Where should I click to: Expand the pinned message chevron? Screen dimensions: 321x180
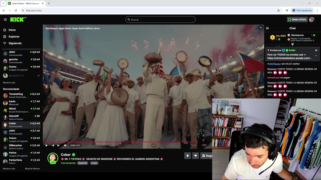click(x=316, y=55)
